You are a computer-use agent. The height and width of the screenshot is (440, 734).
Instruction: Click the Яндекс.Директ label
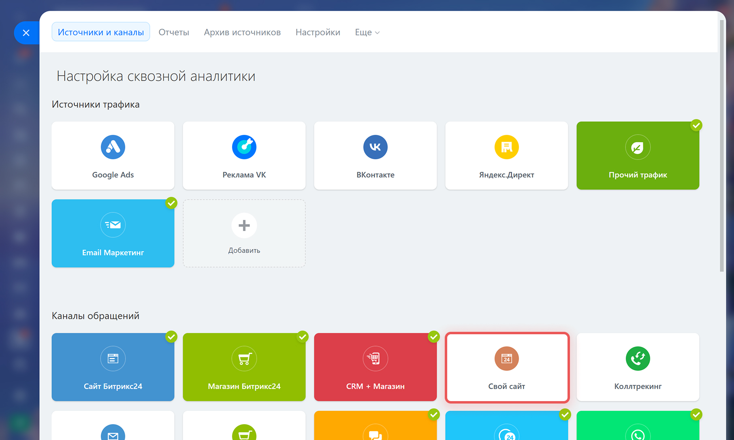tap(507, 175)
